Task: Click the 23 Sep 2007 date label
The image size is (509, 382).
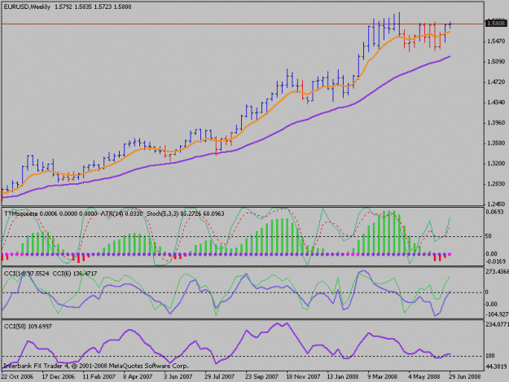Action: coord(261,377)
